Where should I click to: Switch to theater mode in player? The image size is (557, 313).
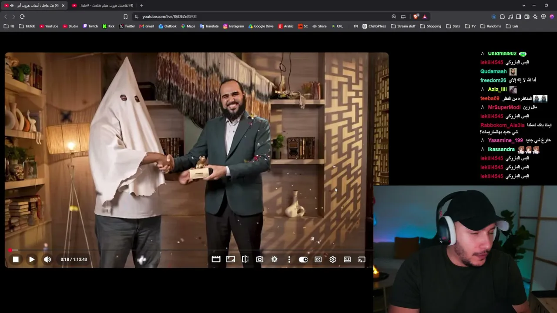click(x=347, y=260)
